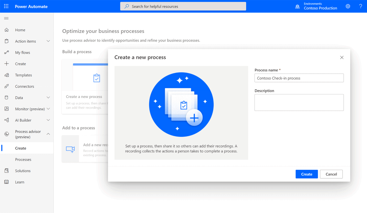Expand the Data menu chevron

click(48, 98)
